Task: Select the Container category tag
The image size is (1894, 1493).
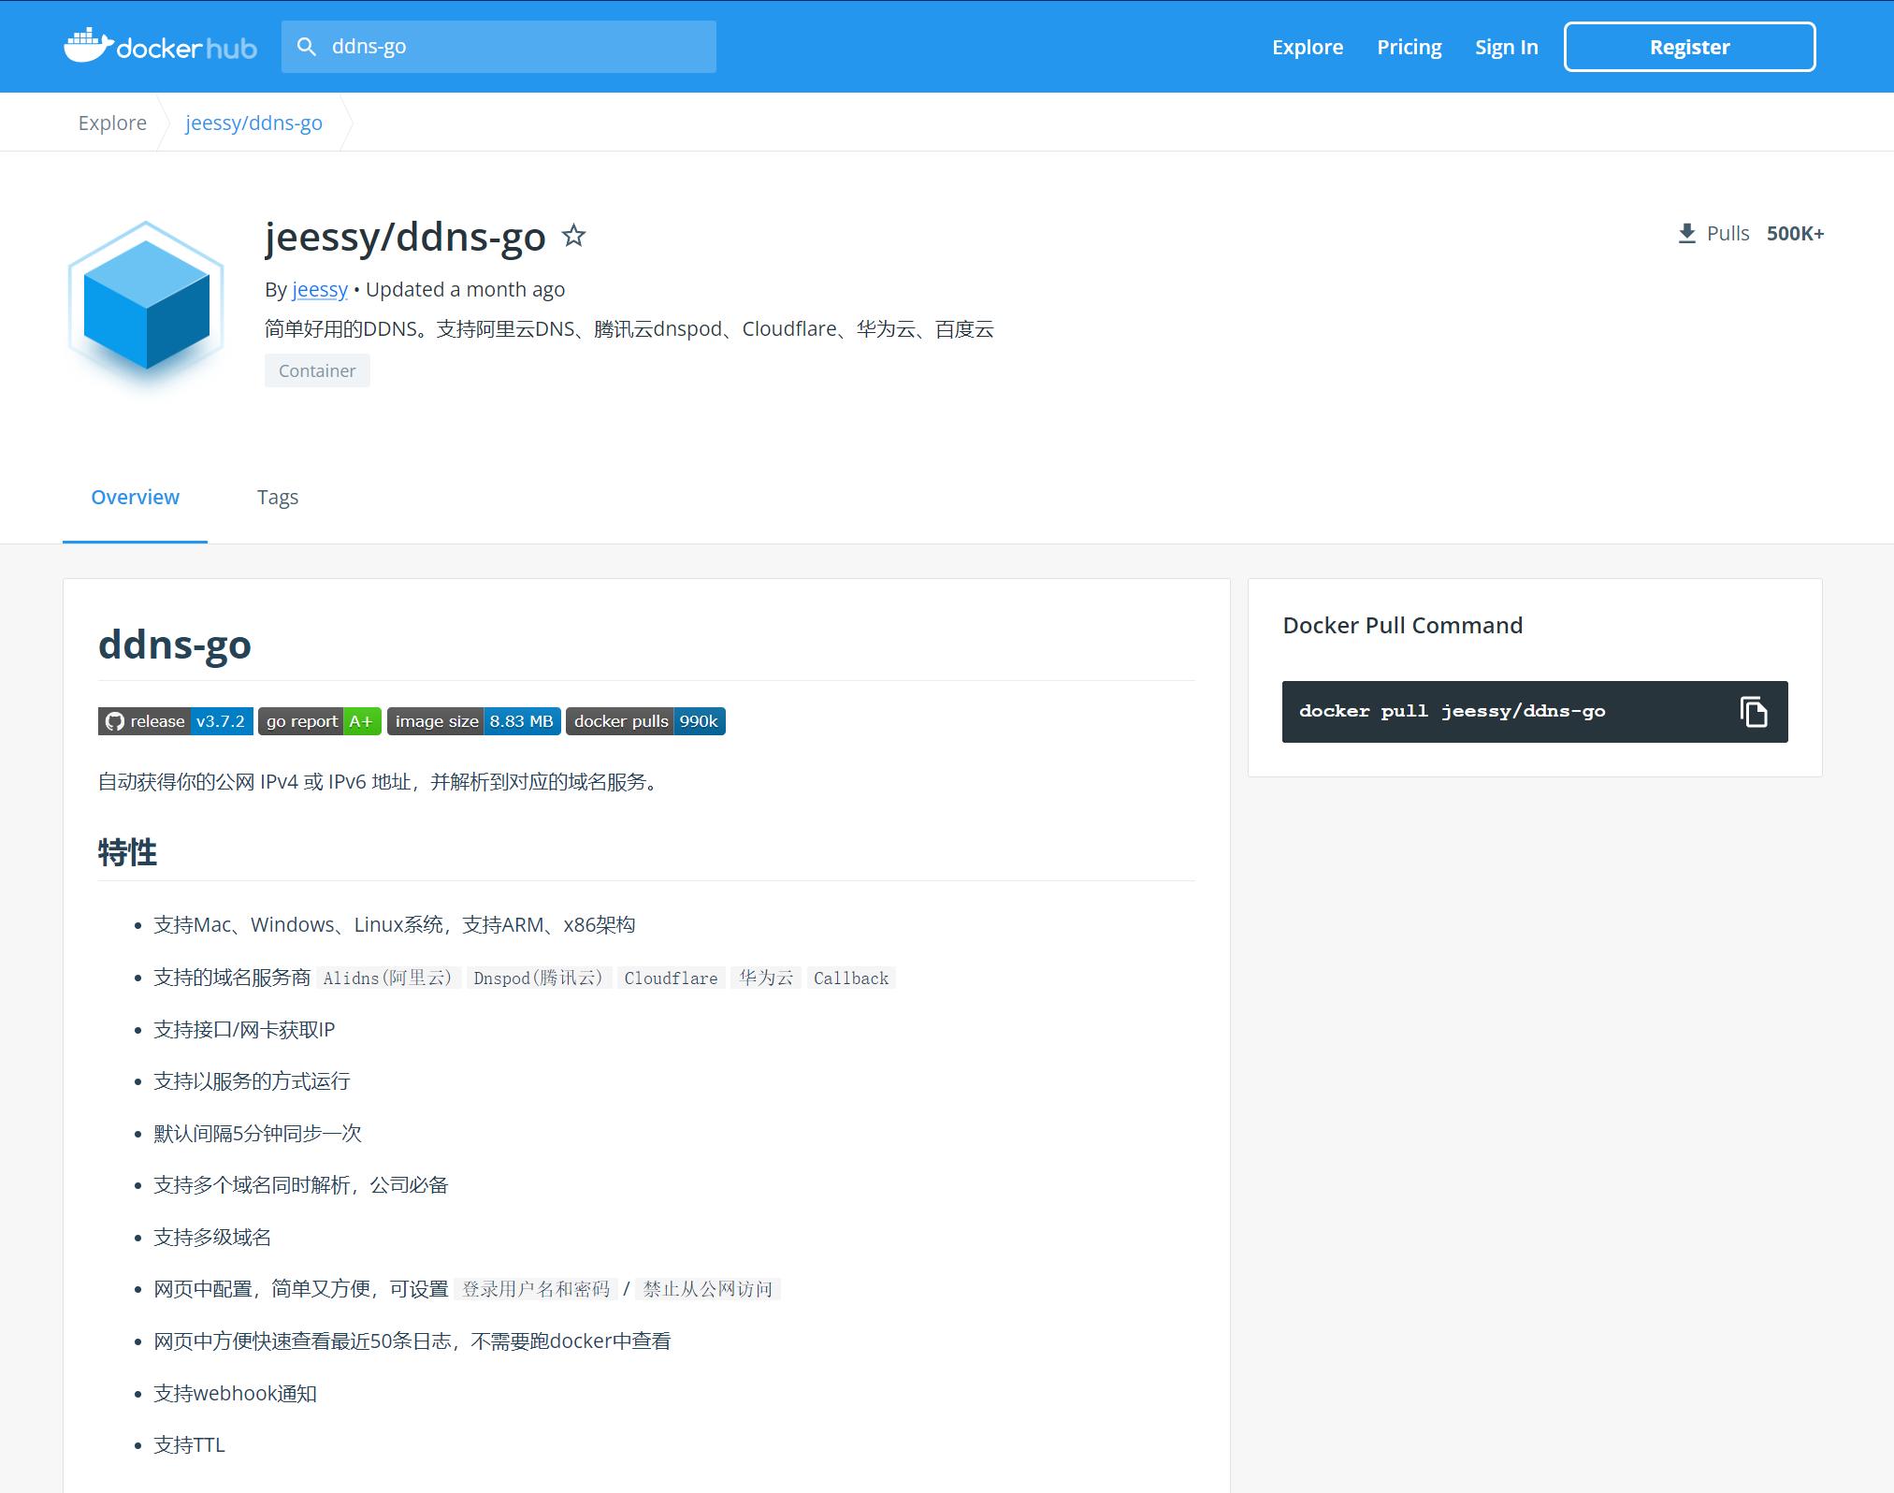Action: coord(317,370)
